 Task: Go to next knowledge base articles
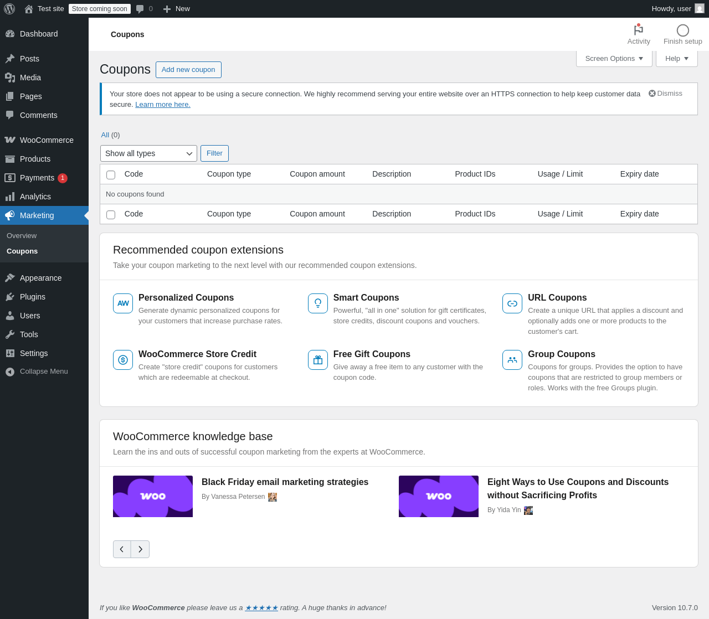coord(140,549)
